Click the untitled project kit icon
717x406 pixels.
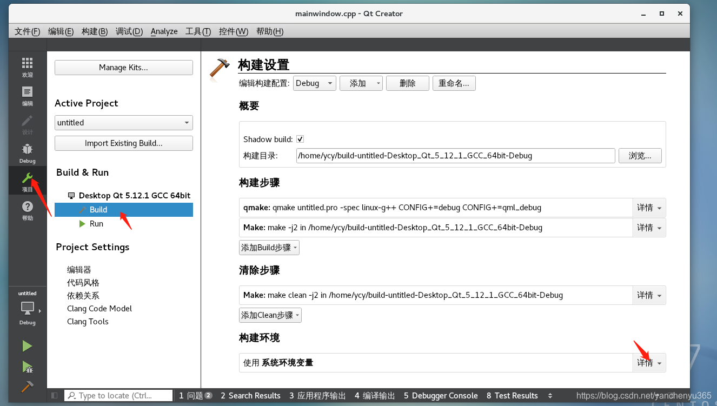click(x=27, y=308)
